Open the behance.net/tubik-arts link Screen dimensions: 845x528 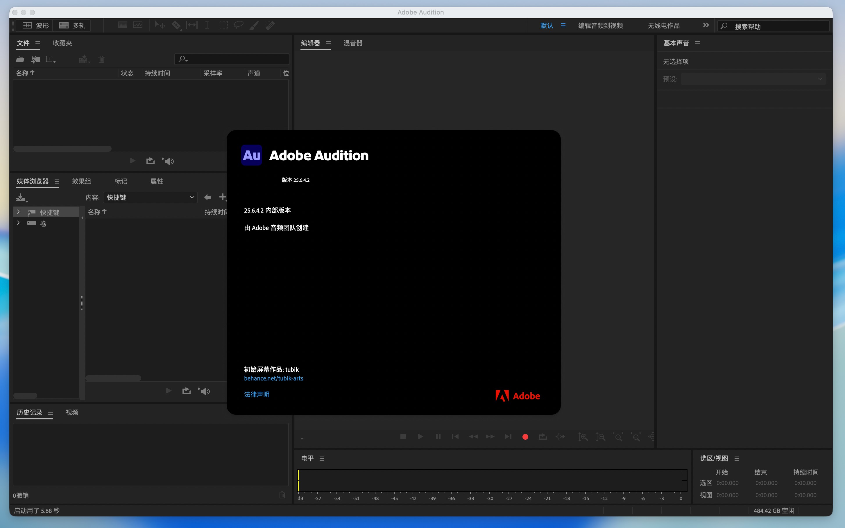coord(273,378)
